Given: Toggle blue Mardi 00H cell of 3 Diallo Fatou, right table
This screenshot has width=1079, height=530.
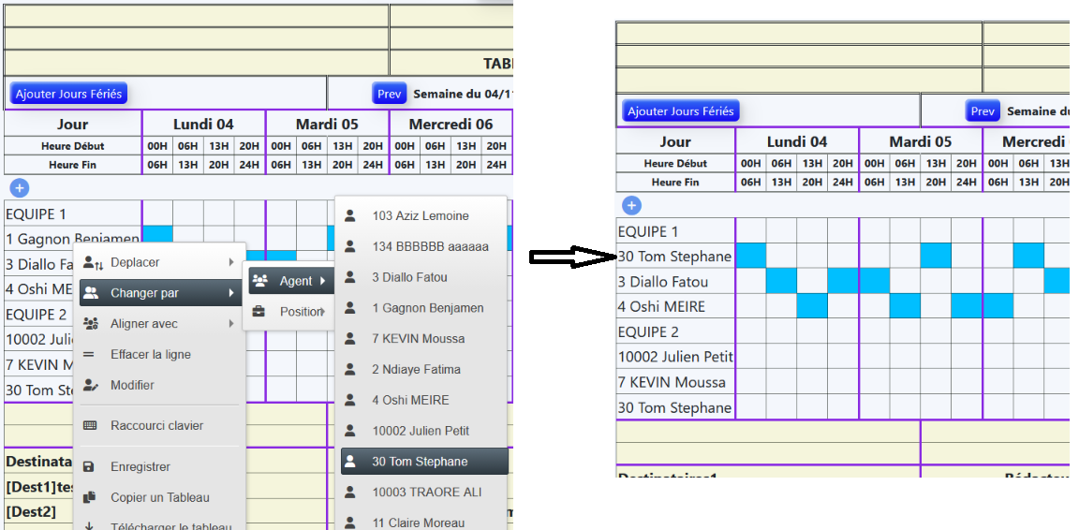Looking at the screenshot, I should click(x=875, y=280).
